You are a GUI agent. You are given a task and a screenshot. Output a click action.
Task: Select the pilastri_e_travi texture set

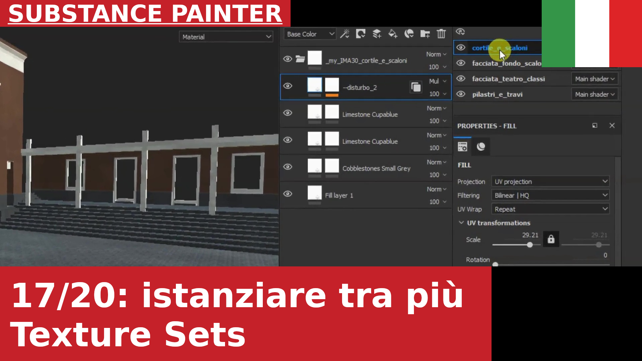pyautogui.click(x=497, y=94)
